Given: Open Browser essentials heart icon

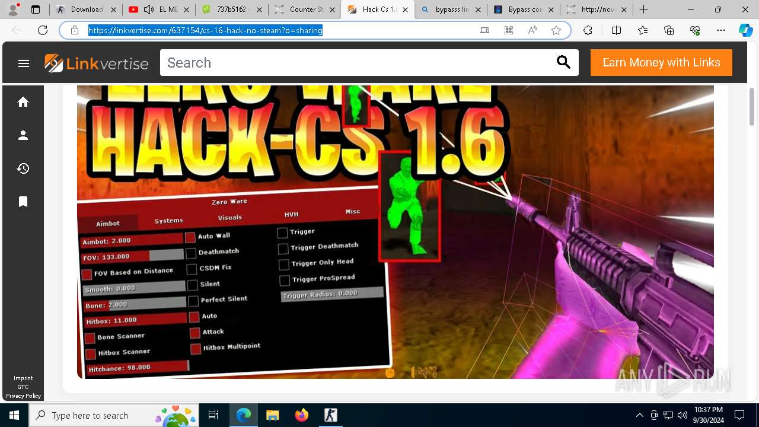Looking at the screenshot, I should (695, 30).
